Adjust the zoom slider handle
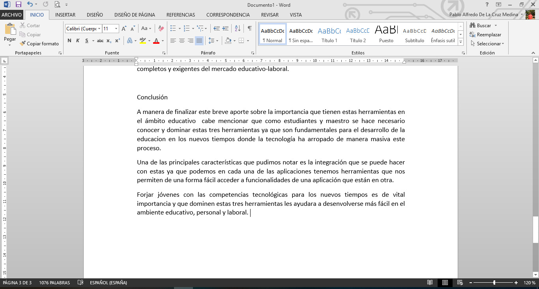 (x=494, y=283)
